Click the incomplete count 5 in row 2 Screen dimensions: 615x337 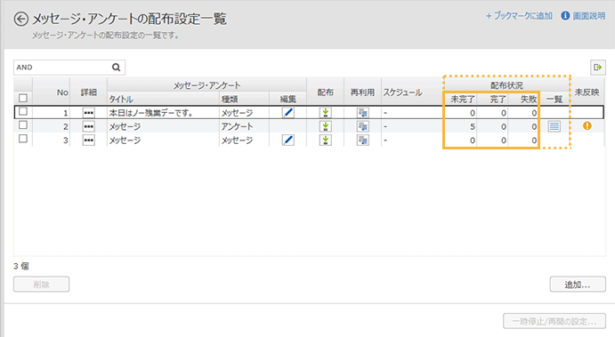click(473, 126)
